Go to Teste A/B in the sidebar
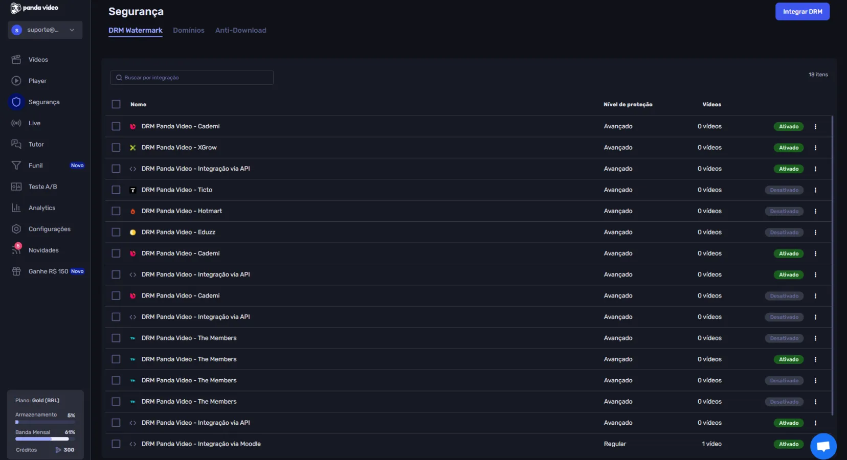Viewport: 847px width, 460px height. (x=43, y=187)
